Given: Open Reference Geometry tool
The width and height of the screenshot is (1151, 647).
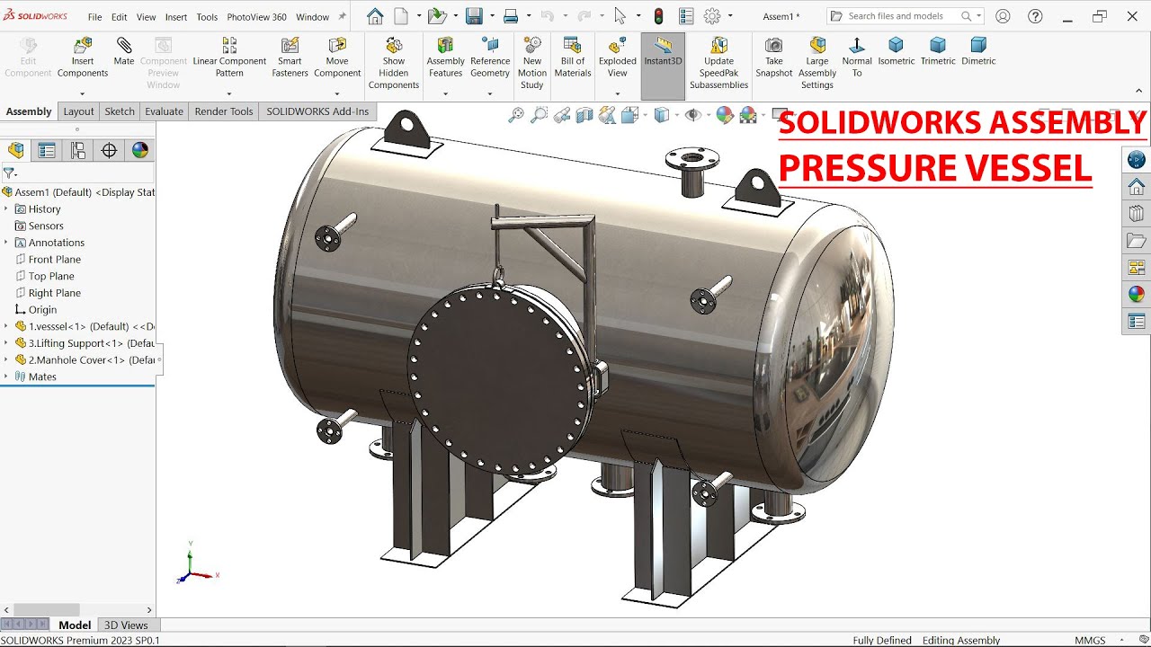Looking at the screenshot, I should point(490,58).
